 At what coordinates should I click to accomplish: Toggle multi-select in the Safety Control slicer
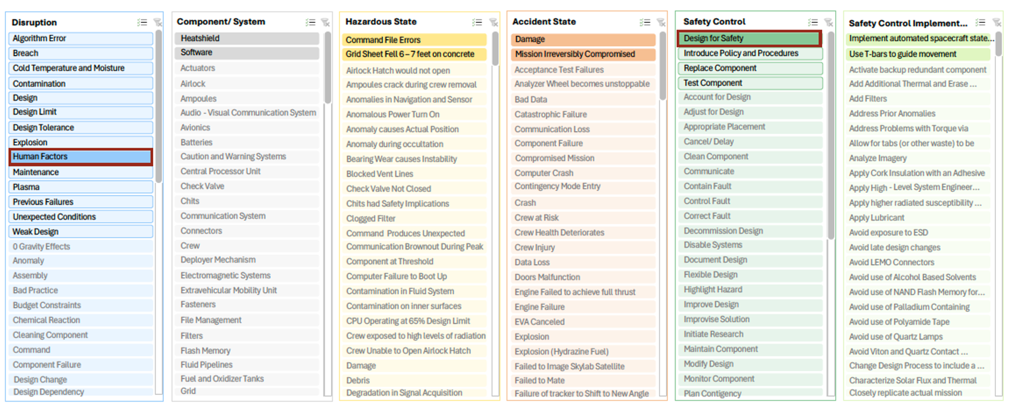tap(813, 22)
